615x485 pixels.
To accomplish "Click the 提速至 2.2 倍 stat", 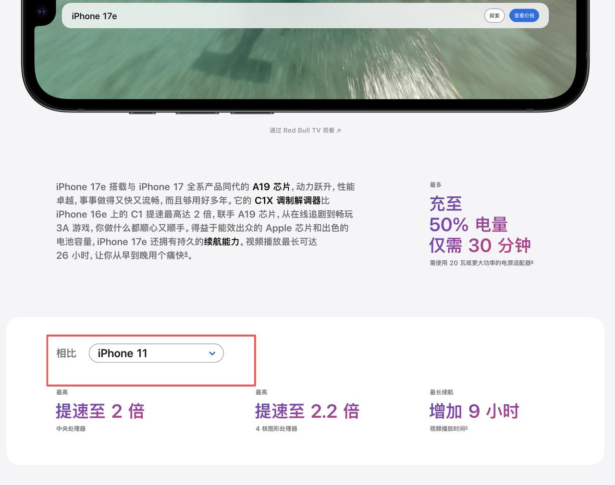I will pyautogui.click(x=307, y=411).
